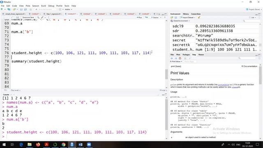Open the (Top Level) scope dropdown in editor

(16, 90)
